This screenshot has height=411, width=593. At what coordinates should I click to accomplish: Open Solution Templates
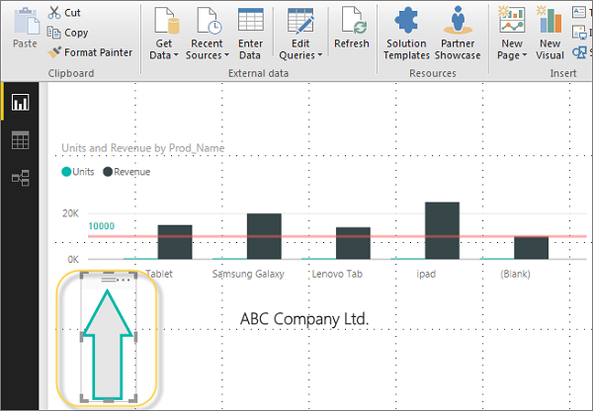tap(407, 33)
